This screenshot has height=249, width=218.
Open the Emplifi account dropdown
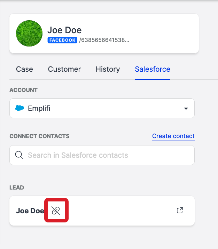(102, 108)
